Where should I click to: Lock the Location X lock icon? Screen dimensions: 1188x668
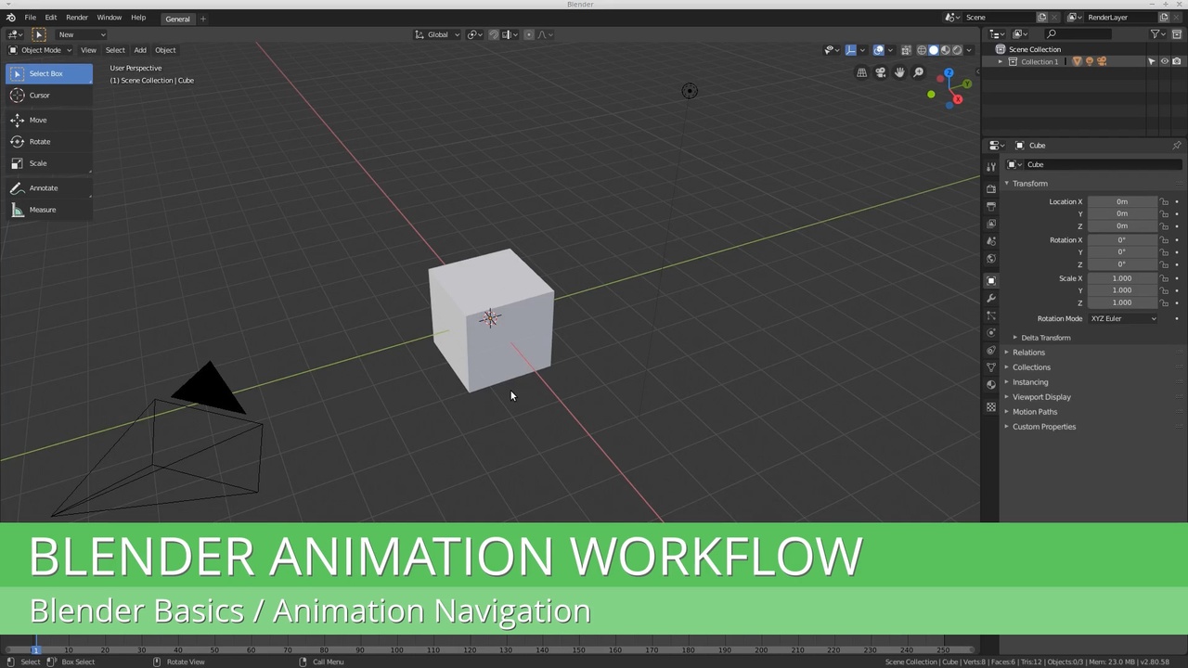click(x=1164, y=201)
